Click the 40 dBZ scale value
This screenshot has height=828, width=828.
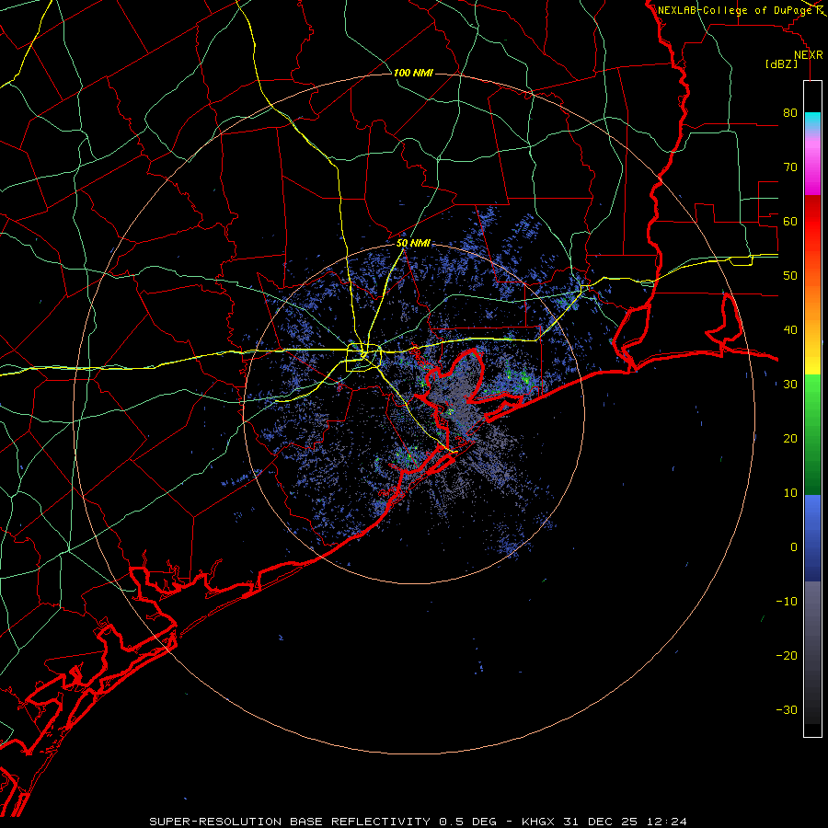tap(790, 330)
